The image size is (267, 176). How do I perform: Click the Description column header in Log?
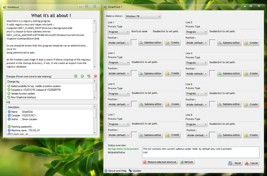pyautogui.click(x=50, y=107)
